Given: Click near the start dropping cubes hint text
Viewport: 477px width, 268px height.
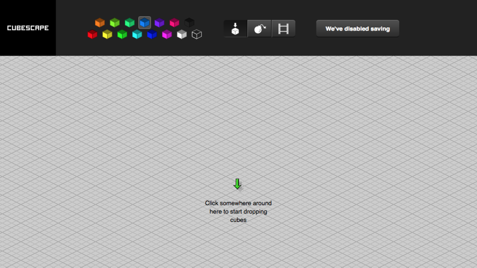Looking at the screenshot, I should point(238,211).
